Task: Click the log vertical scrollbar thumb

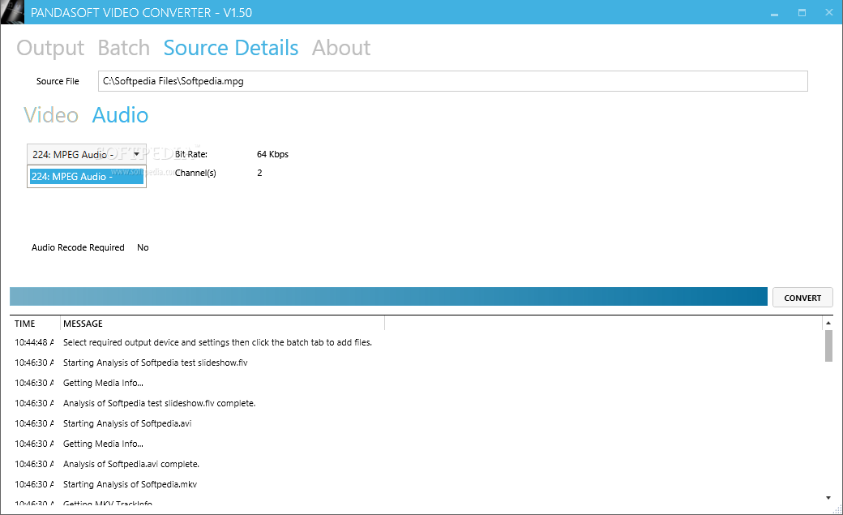Action: coord(828,346)
